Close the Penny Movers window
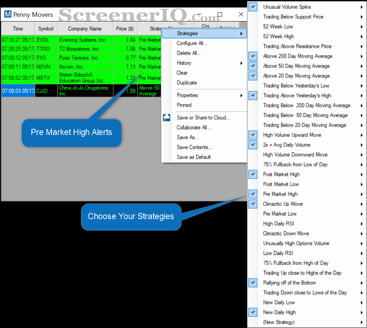 point(241,14)
